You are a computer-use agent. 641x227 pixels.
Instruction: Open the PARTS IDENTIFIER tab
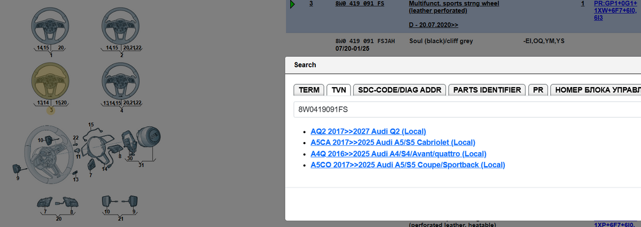pyautogui.click(x=487, y=90)
